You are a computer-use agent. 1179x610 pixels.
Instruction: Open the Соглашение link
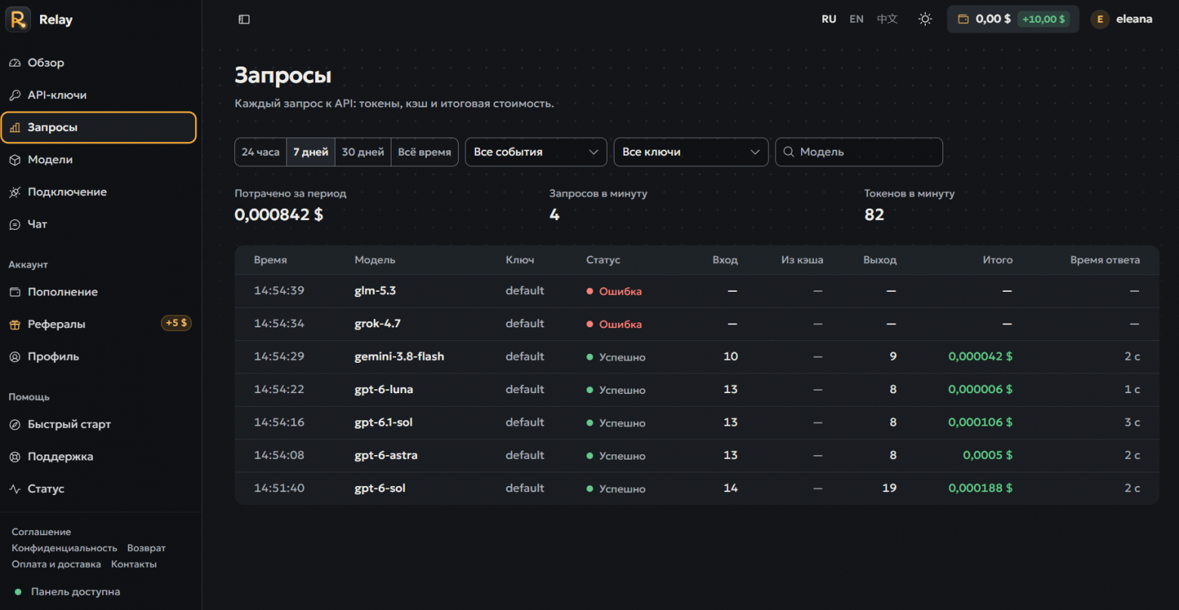[x=42, y=532]
